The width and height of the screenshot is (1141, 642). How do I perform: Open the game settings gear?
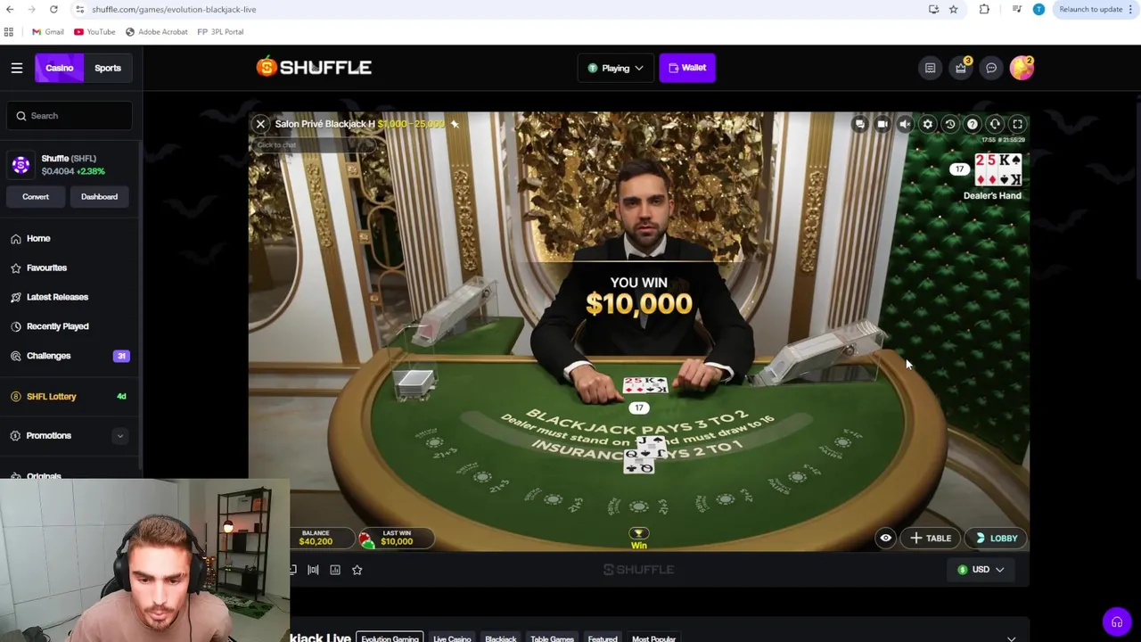927,124
